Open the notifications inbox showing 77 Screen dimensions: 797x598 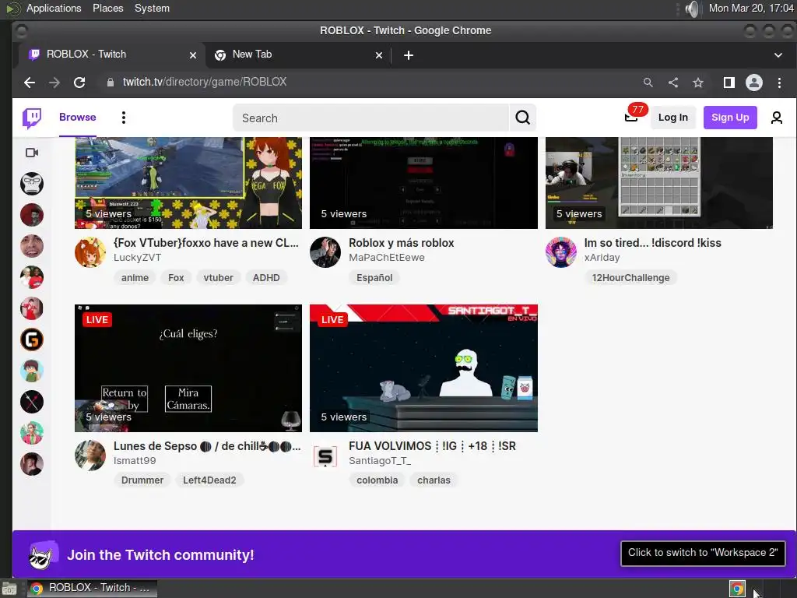631,118
